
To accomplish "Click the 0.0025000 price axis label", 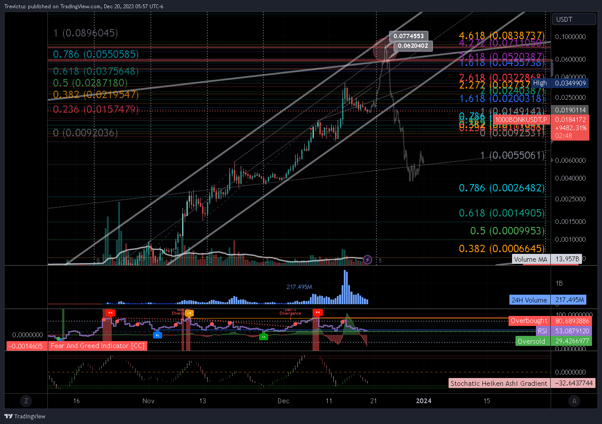I will (570, 199).
